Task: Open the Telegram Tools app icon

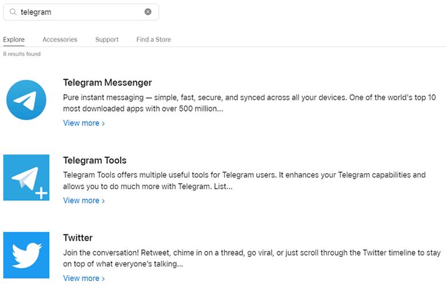Action: (26, 177)
